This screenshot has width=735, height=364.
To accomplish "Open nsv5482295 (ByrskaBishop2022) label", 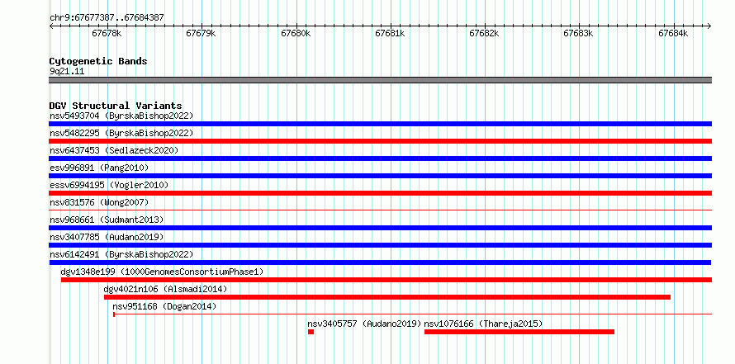I will pyautogui.click(x=121, y=133).
